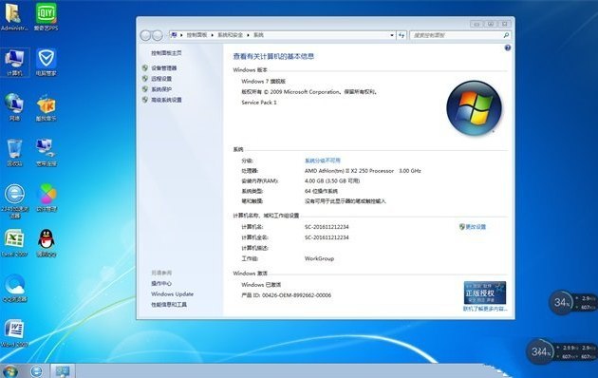Viewport: 598px width, 378px height.
Task: Click the 64 位操作系统 system type value
Action: pos(321,191)
